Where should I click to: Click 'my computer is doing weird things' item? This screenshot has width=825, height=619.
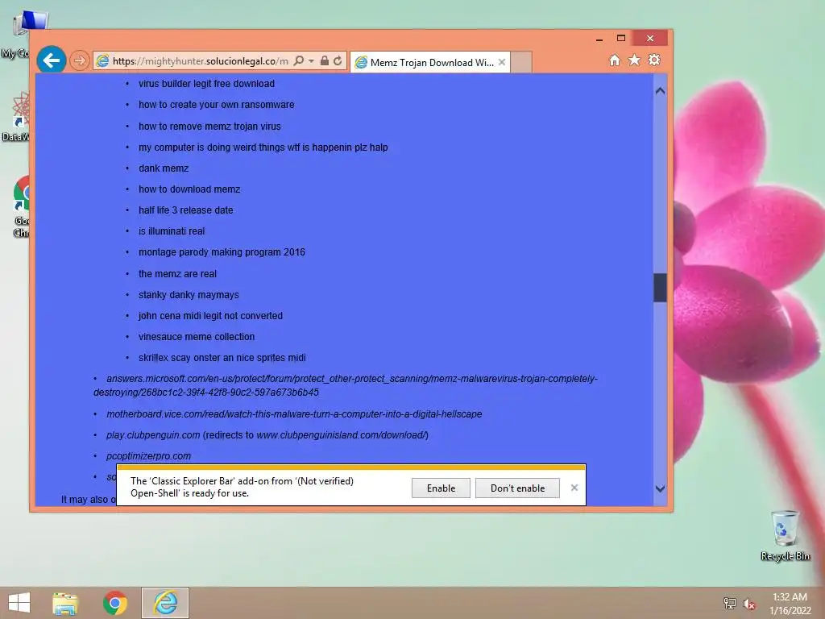(x=263, y=147)
